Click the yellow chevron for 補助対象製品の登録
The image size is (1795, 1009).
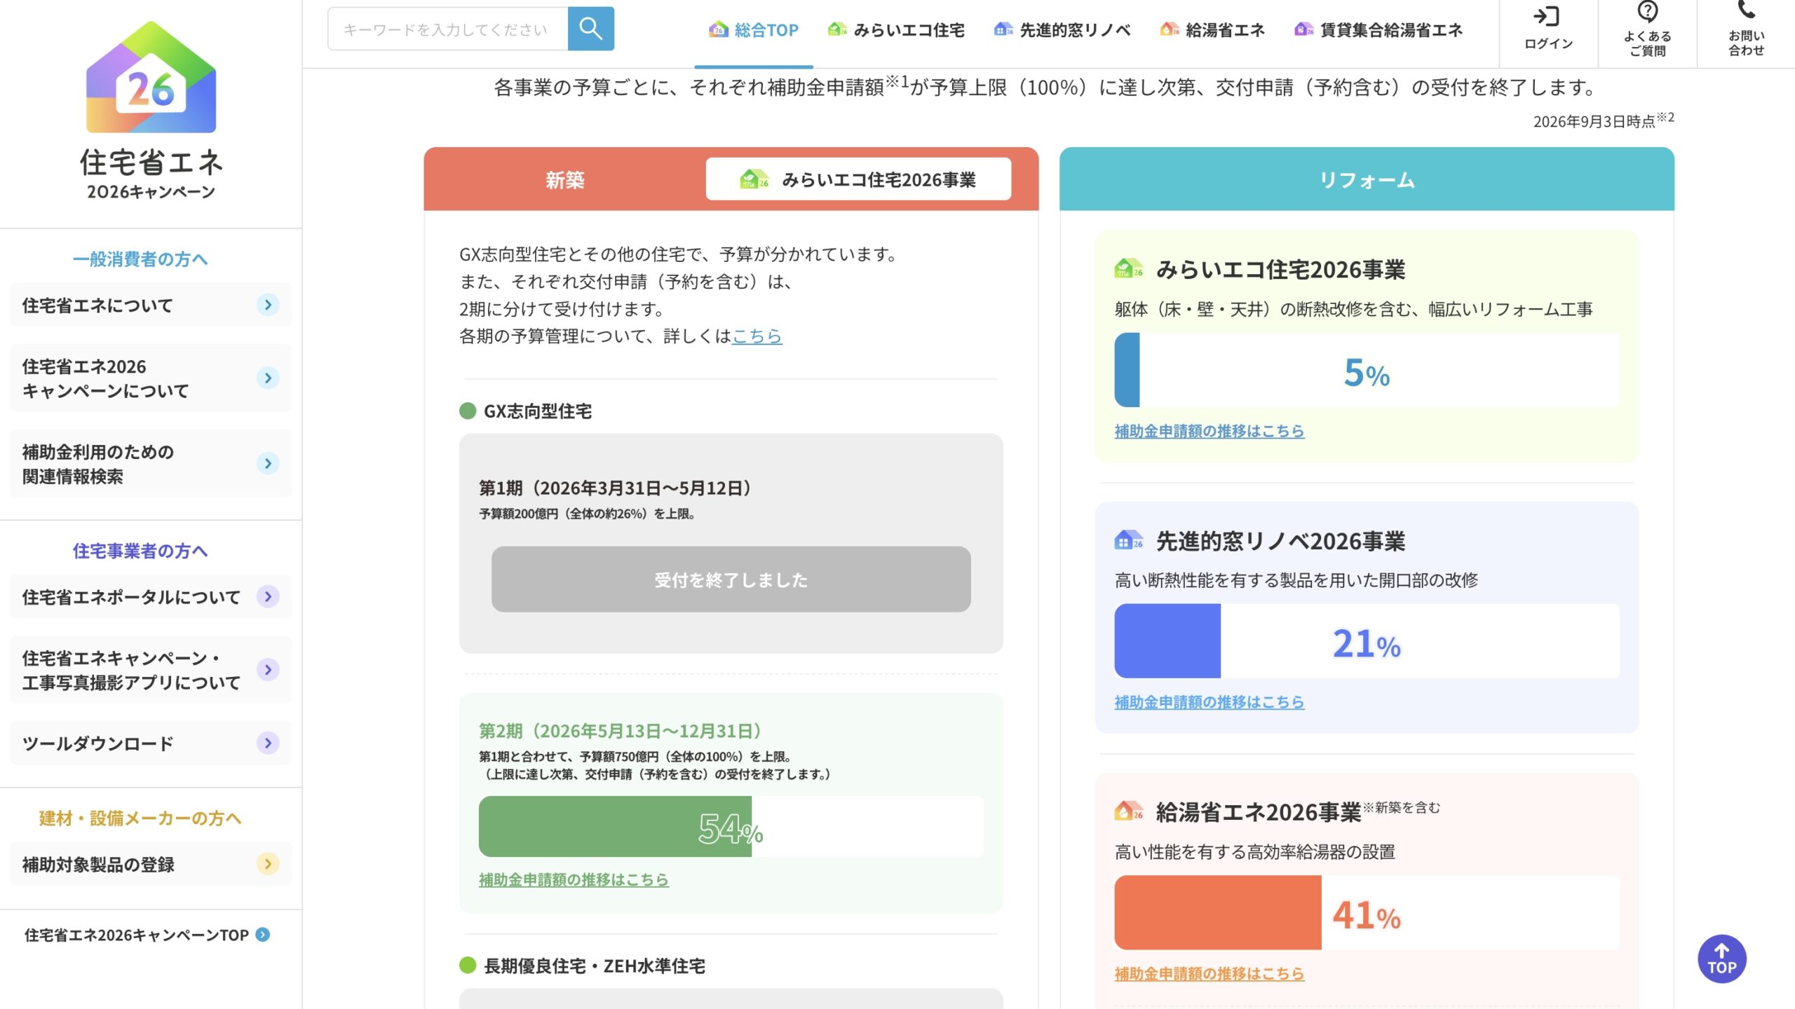268,864
